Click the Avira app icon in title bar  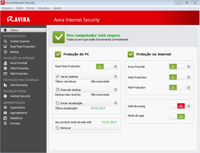coord(3,3)
